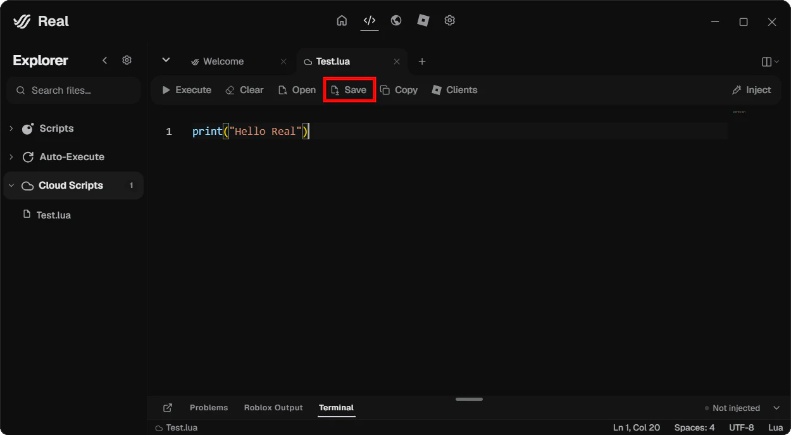Click the Roblox logo icon in top navigation
Screen dimensions: 791x435
pos(423,20)
